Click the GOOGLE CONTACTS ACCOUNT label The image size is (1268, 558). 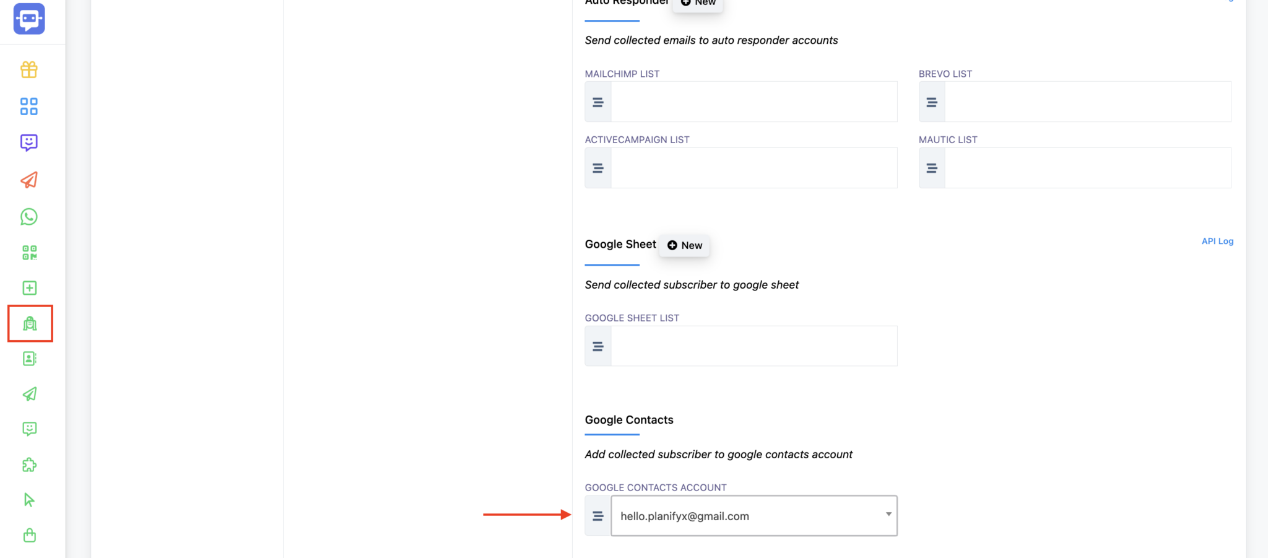coord(656,488)
